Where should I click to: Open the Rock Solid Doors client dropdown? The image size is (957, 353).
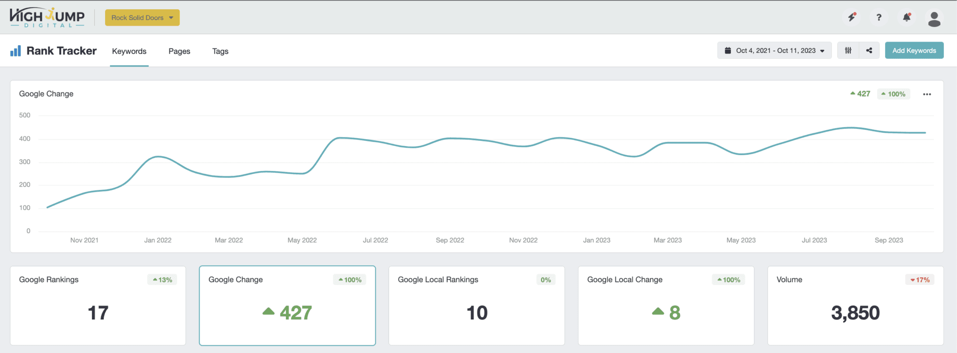pyautogui.click(x=142, y=18)
